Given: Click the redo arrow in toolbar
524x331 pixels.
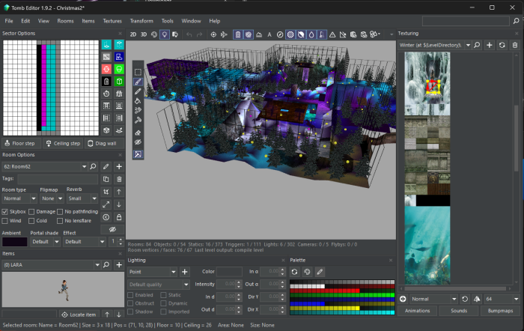Looking at the screenshot, I should (200, 34).
